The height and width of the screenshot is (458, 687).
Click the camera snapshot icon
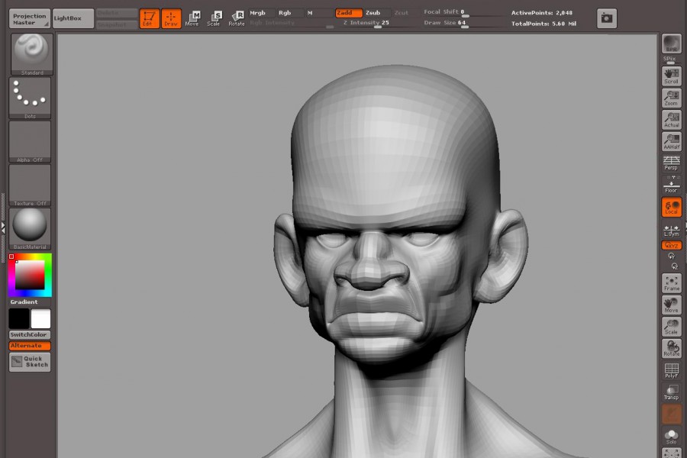tap(607, 18)
